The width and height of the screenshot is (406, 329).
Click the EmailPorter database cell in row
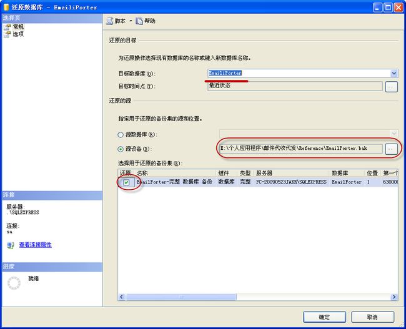coord(347,182)
